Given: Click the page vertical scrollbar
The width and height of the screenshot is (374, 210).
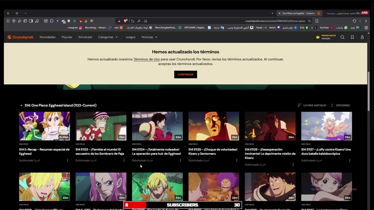Looking at the screenshot, I should tap(369, 91).
